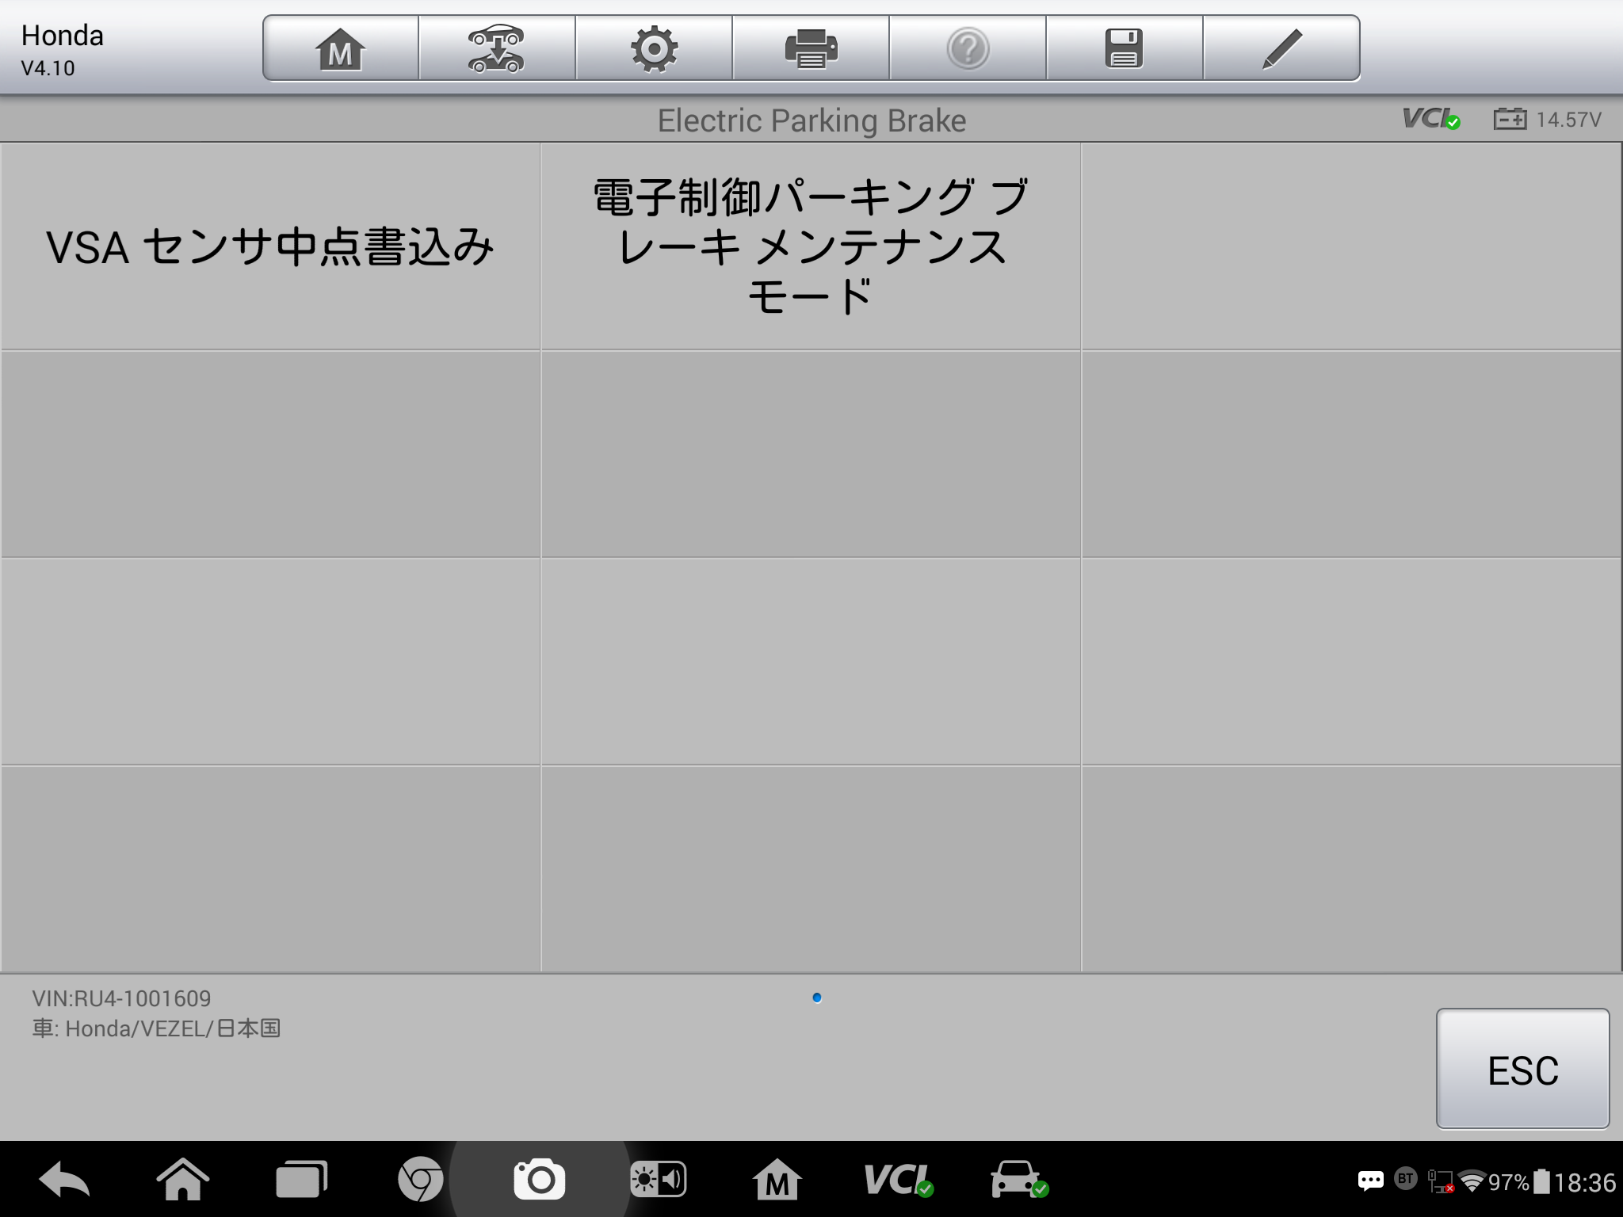Exit with the ESC button

(1522, 1068)
